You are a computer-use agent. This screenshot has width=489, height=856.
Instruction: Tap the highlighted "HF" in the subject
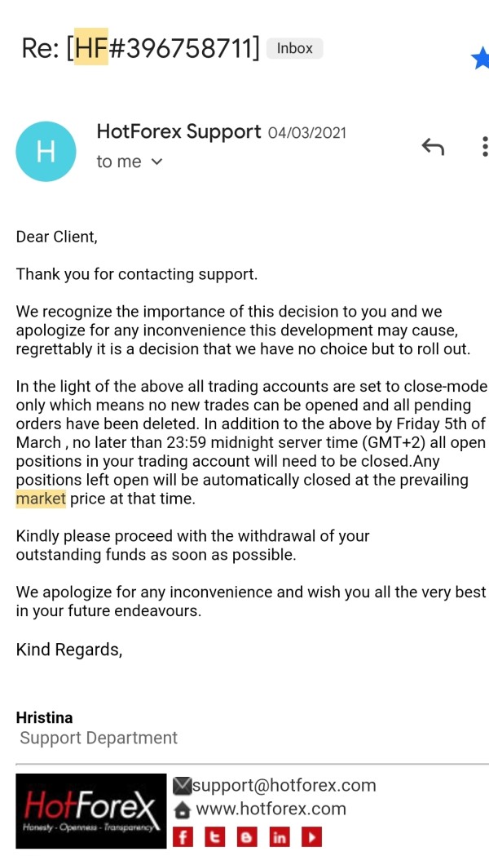click(x=90, y=48)
